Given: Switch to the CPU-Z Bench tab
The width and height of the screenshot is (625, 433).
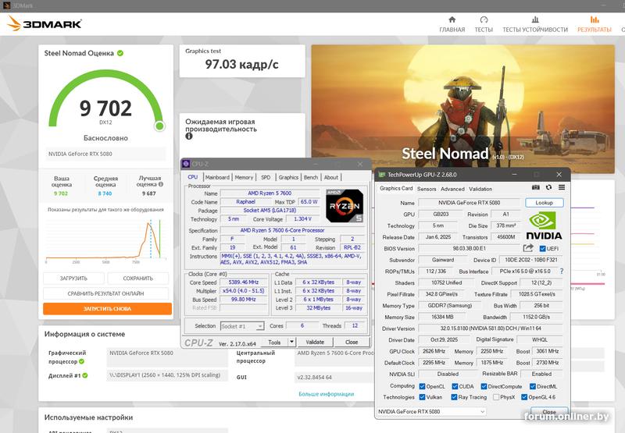Looking at the screenshot, I should pyautogui.click(x=311, y=177).
